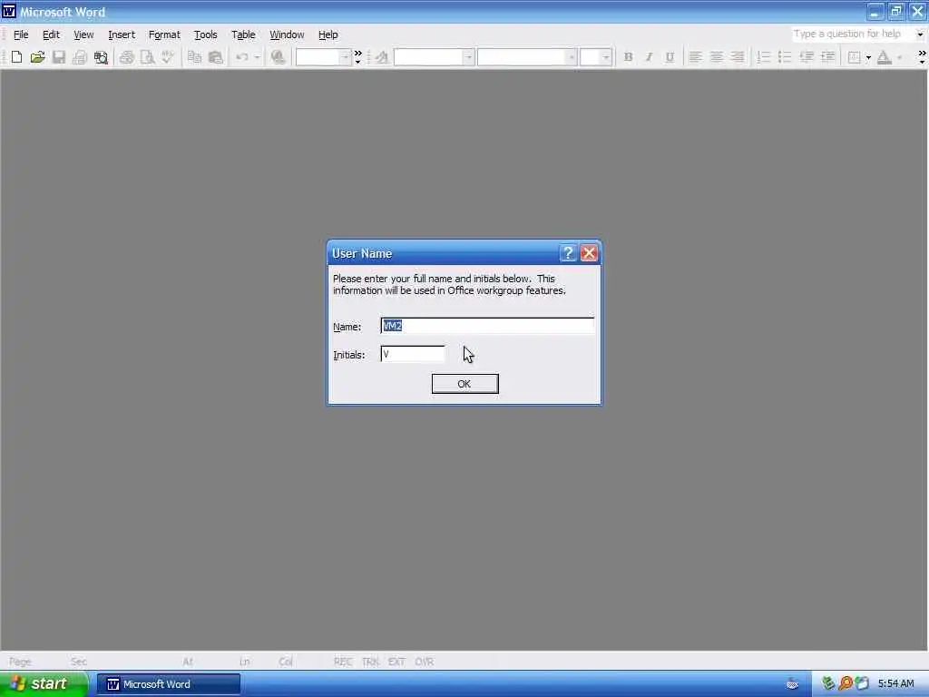Click the 5:54 AM system clock
Image resolution: width=929 pixels, height=697 pixels.
pos(895,683)
